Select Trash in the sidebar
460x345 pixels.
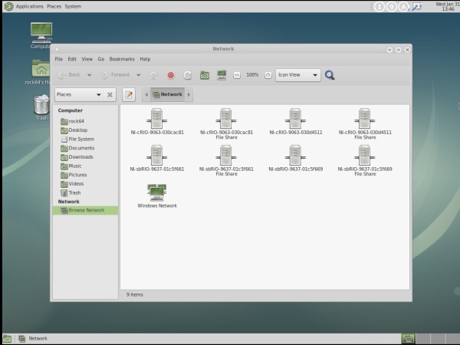pyautogui.click(x=85, y=192)
